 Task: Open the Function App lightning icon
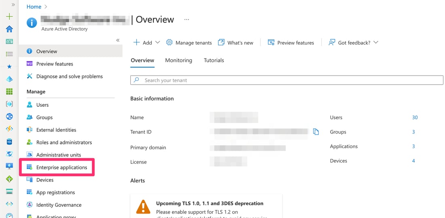click(x=9, y=129)
